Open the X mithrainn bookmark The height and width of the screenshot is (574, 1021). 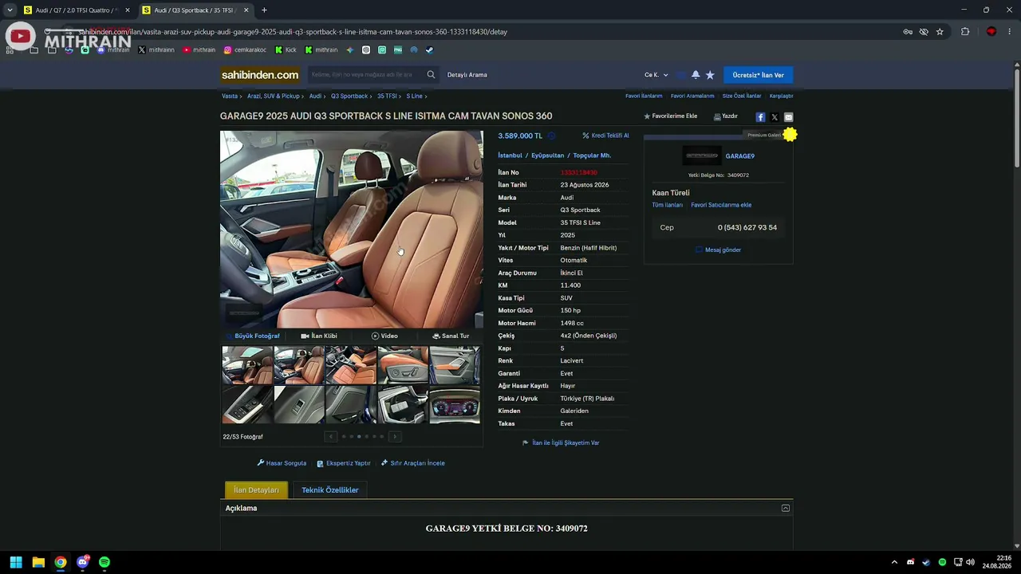click(x=156, y=50)
